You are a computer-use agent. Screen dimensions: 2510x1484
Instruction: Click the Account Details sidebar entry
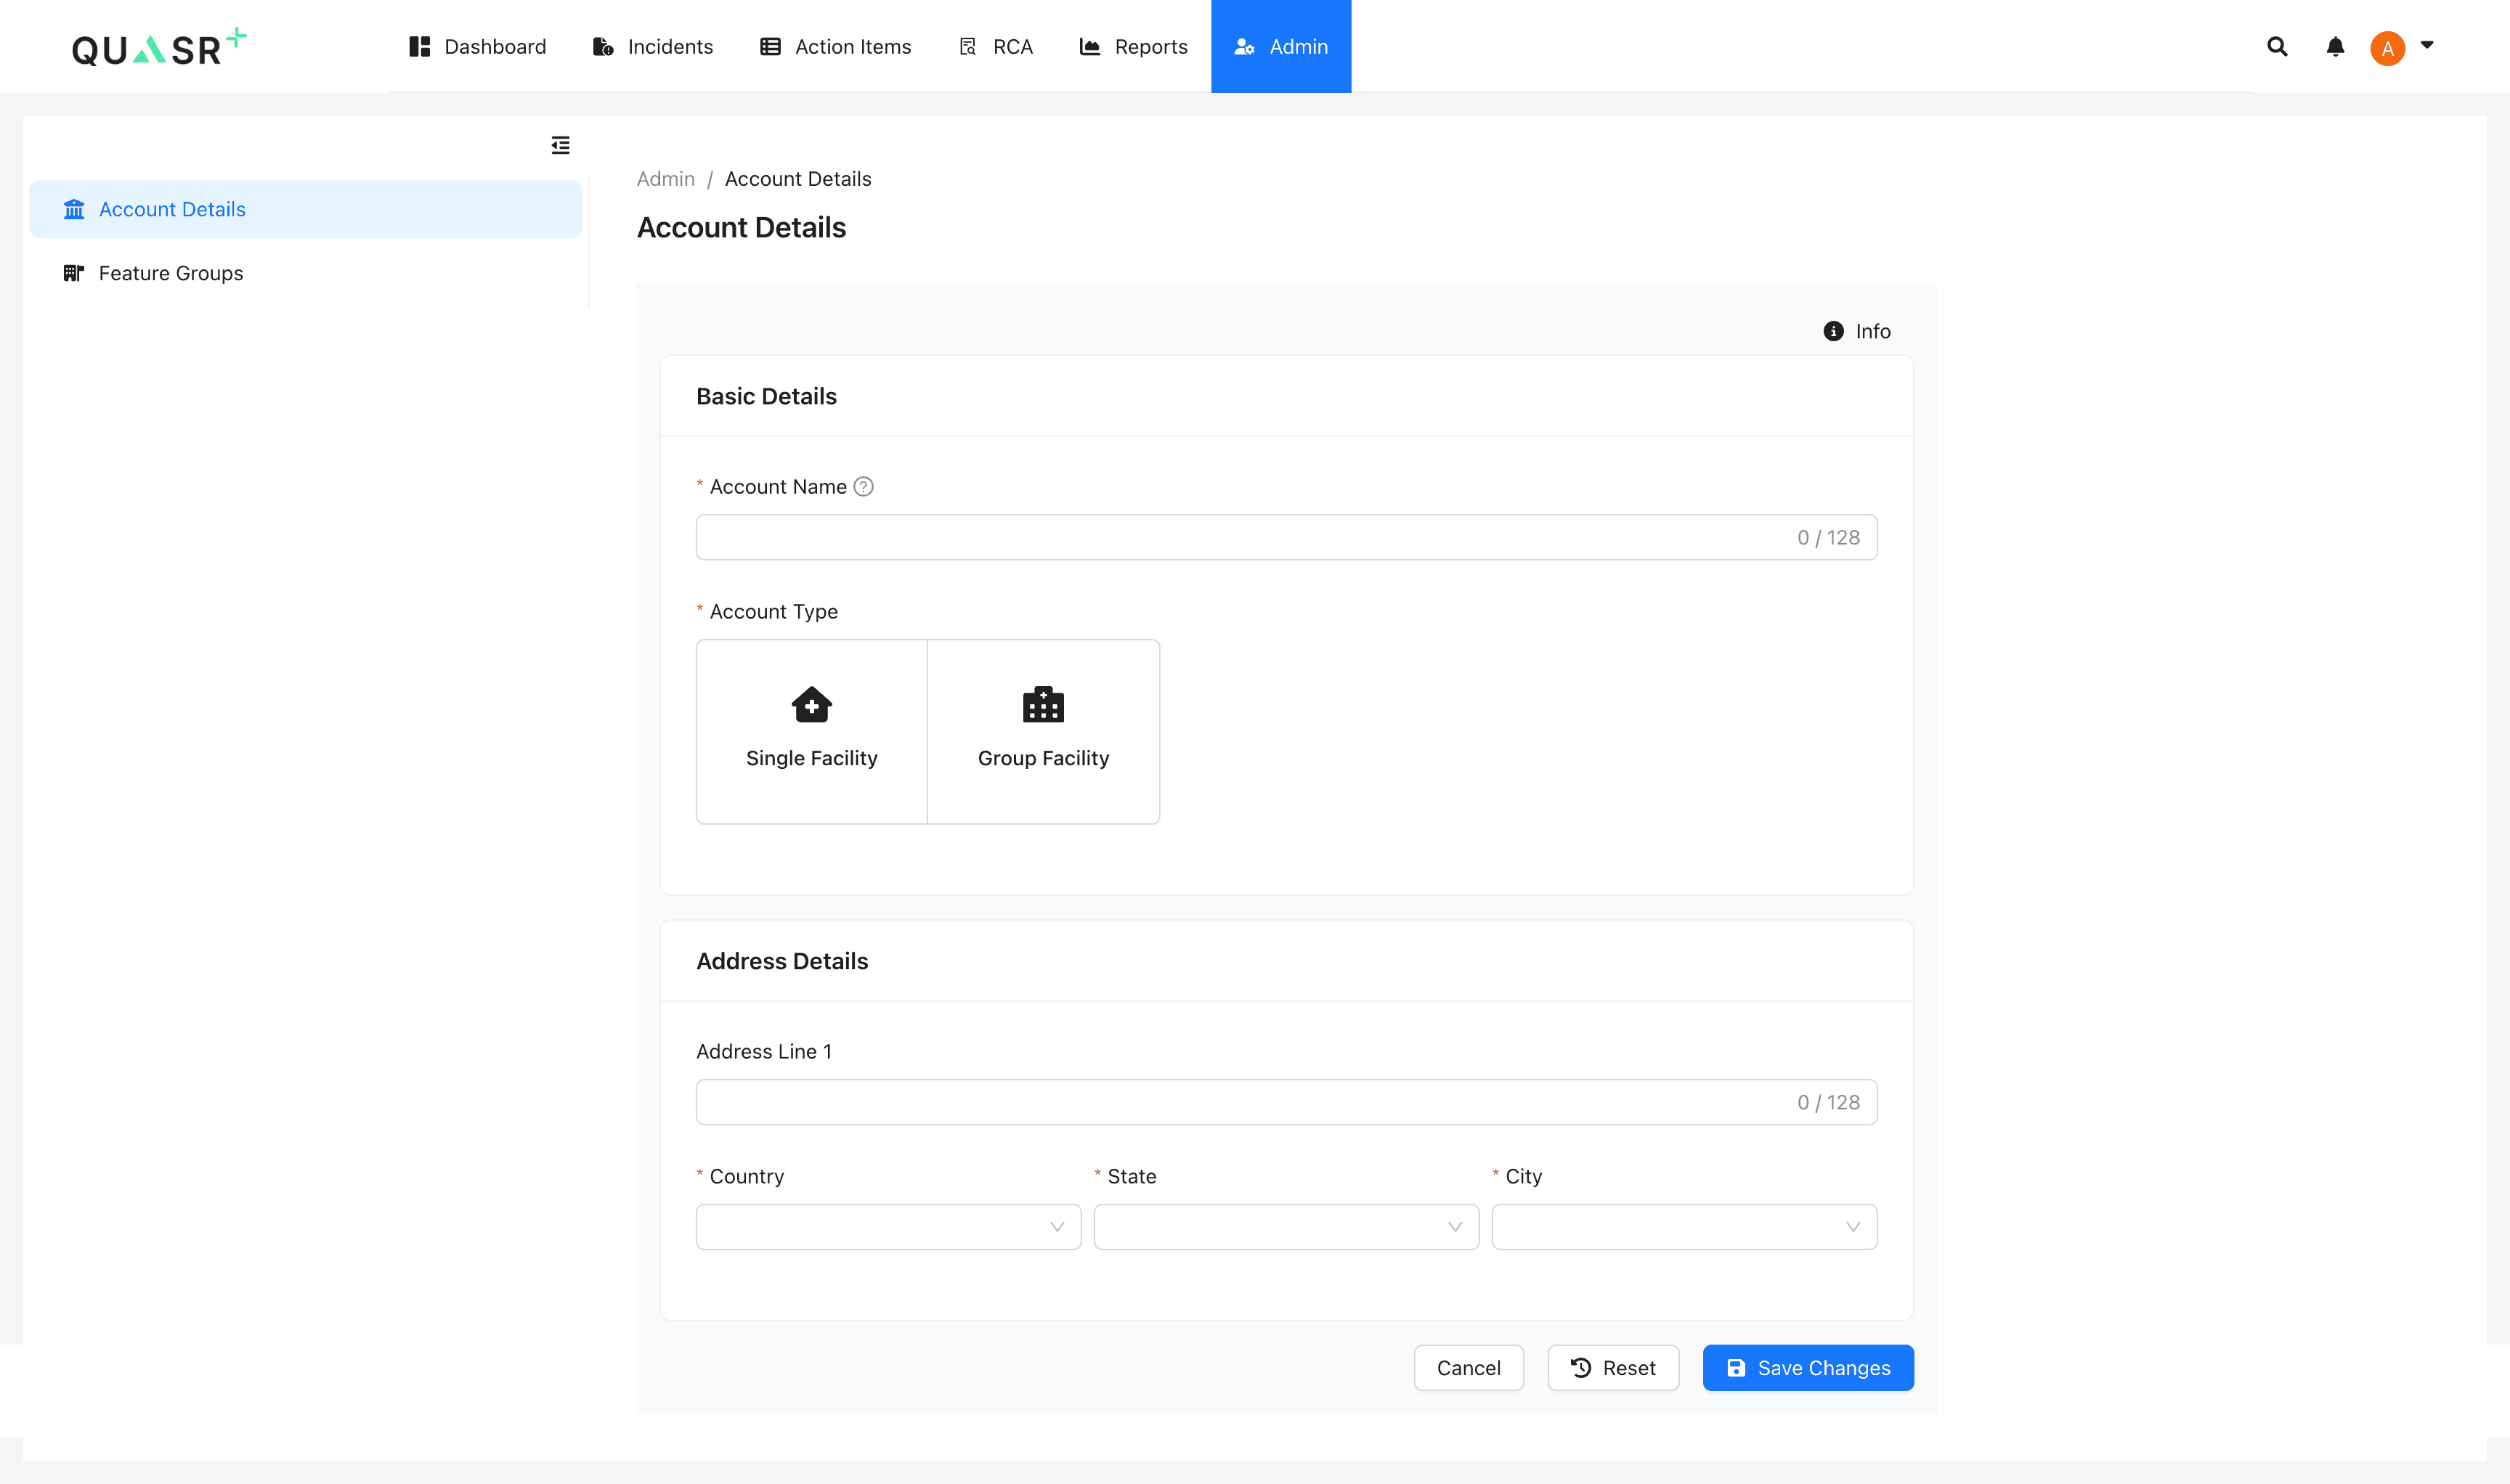pyautogui.click(x=171, y=209)
